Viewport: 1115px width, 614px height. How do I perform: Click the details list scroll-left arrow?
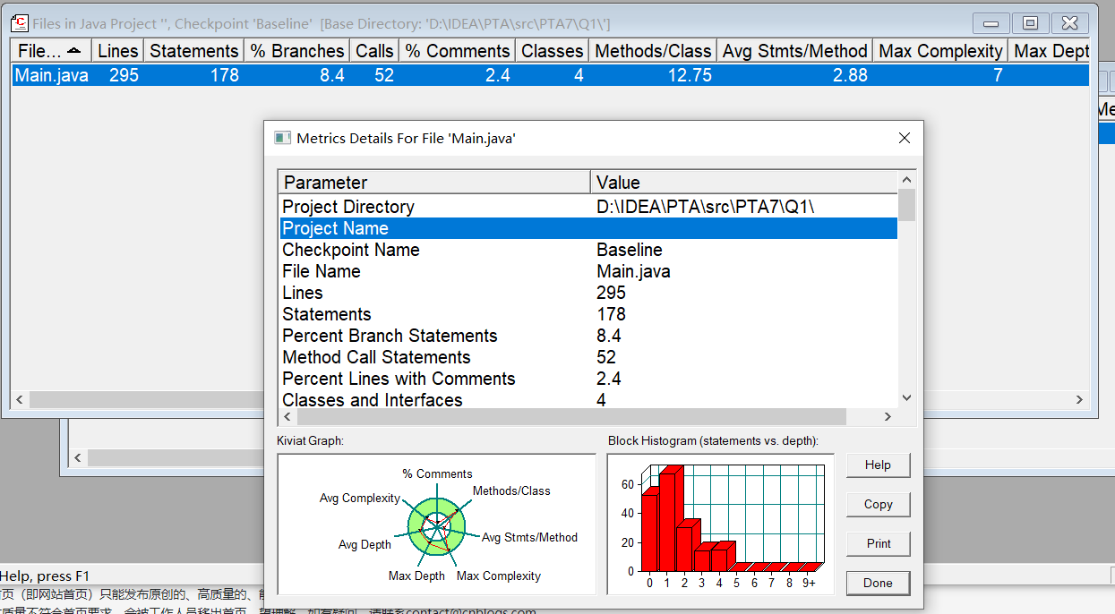287,416
